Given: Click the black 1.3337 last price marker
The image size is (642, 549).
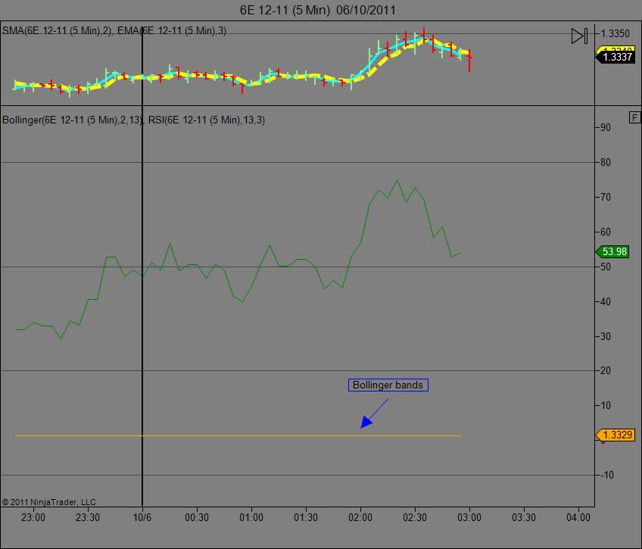Looking at the screenshot, I should click(616, 57).
